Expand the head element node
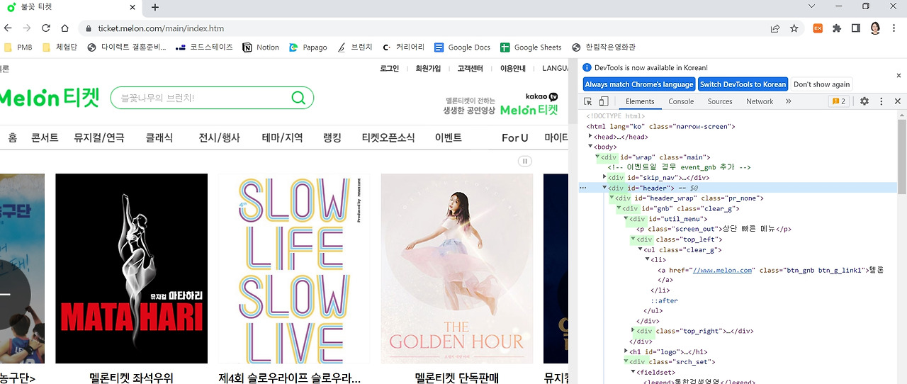907x384 pixels. (x=591, y=136)
